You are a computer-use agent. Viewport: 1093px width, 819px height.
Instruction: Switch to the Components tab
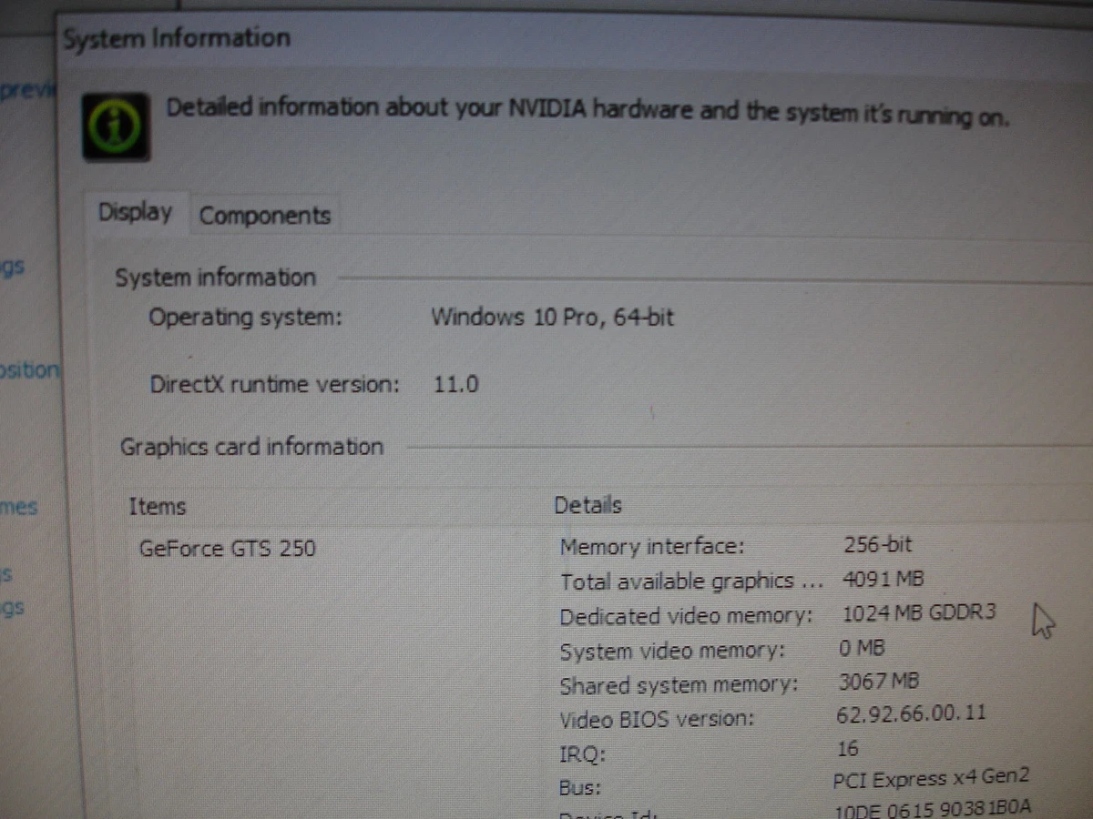tap(264, 216)
